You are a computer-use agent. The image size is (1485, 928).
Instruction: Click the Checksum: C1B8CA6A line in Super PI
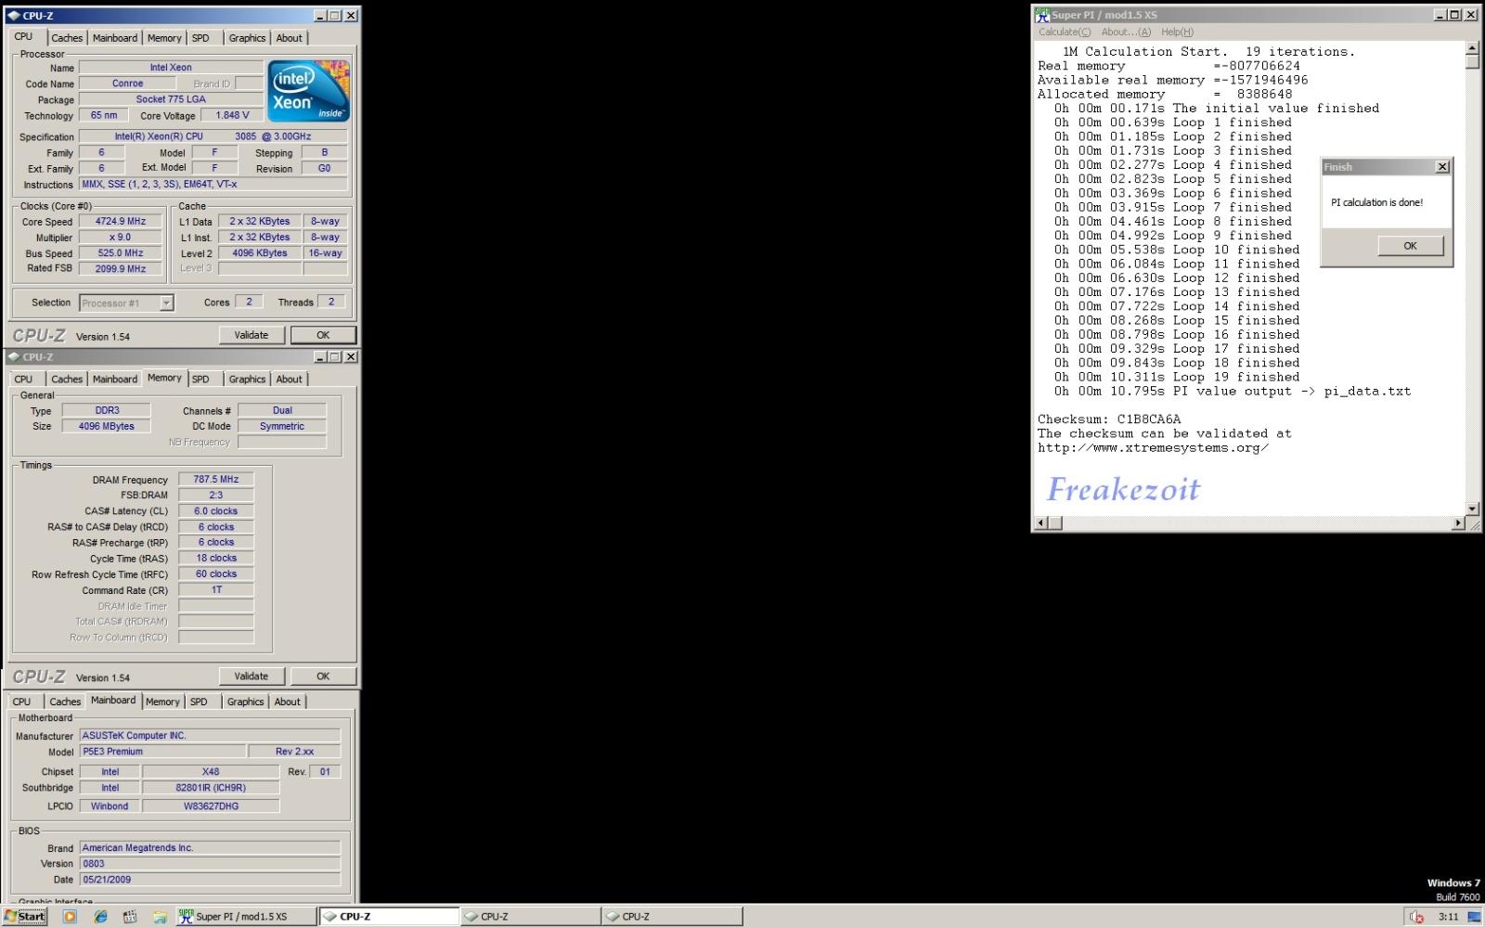(1109, 419)
